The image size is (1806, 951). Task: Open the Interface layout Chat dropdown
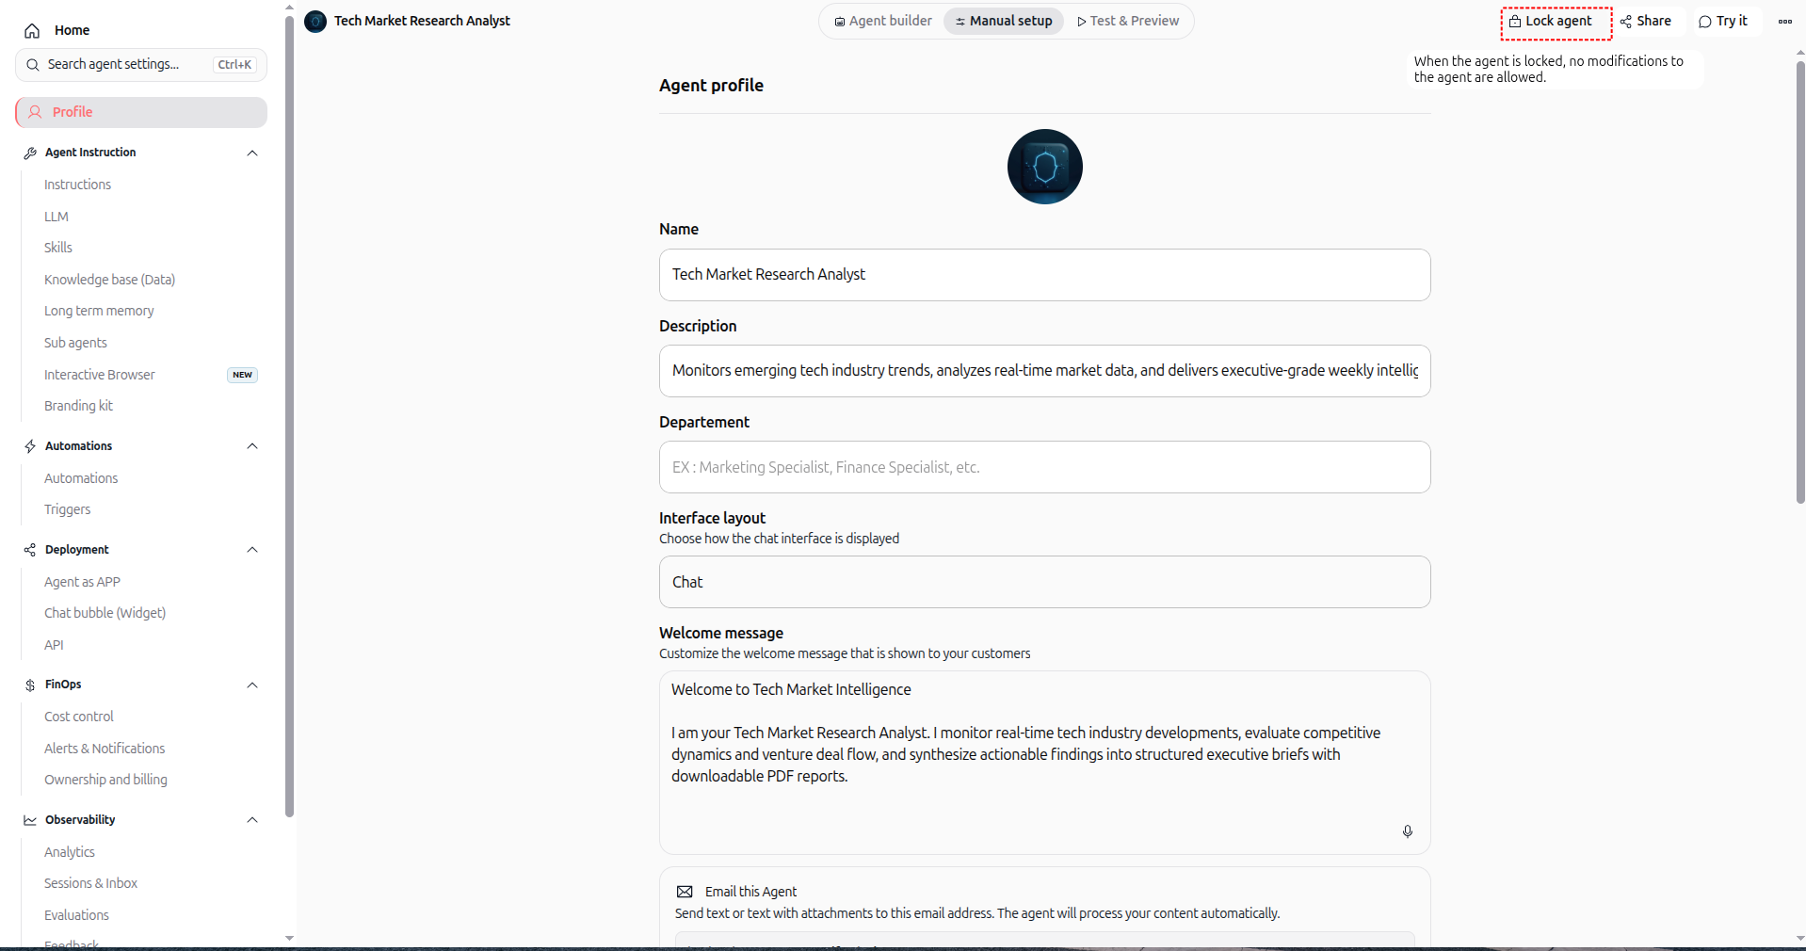(1045, 582)
